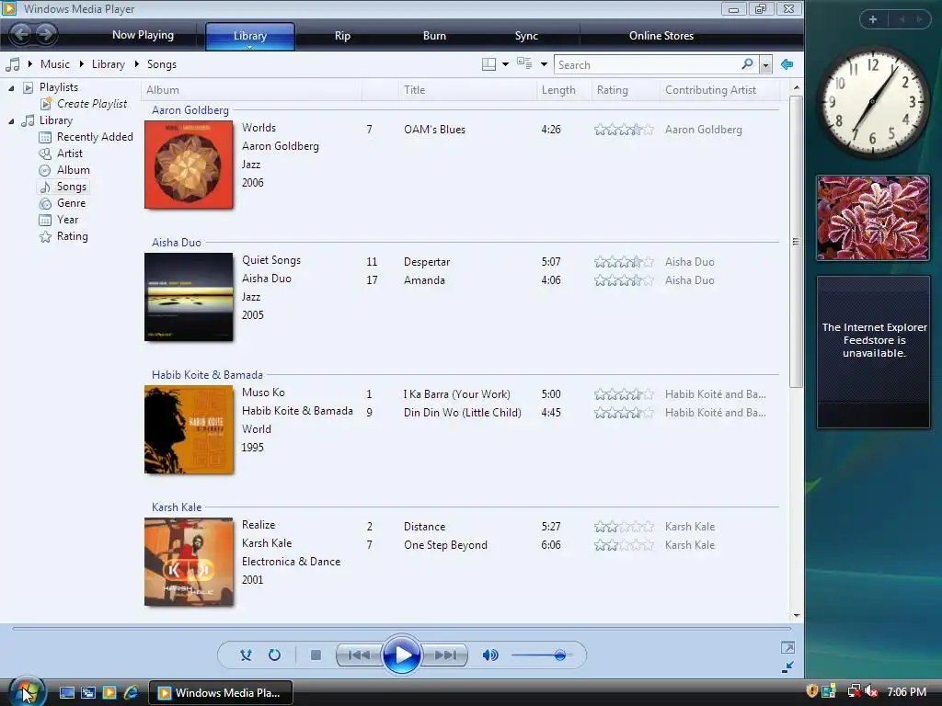The height and width of the screenshot is (706, 942).
Task: Switch to compact mode icon
Action: click(x=787, y=667)
